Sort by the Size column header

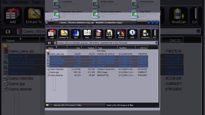pos(74,48)
